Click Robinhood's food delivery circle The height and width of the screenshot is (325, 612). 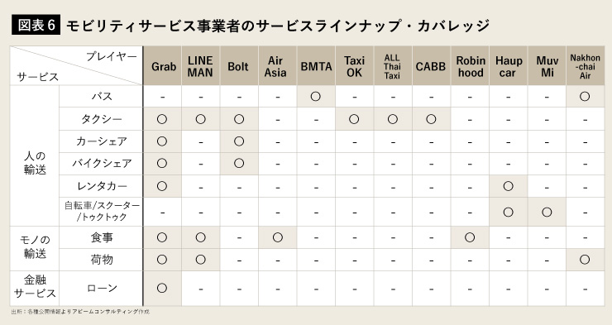[470, 237]
